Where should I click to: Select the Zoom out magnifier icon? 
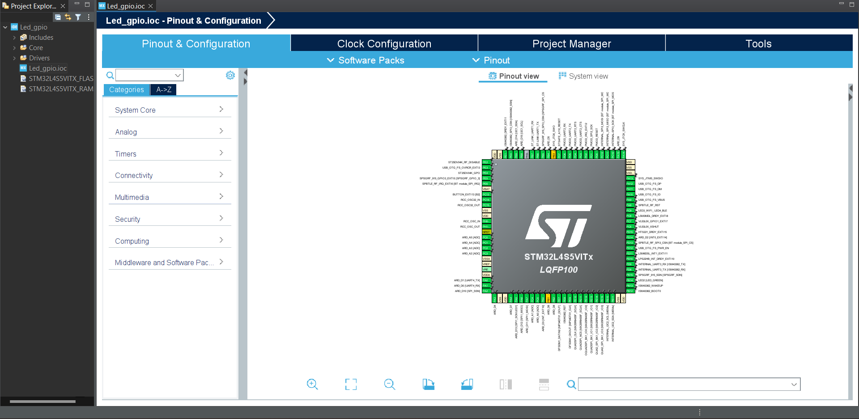(389, 384)
